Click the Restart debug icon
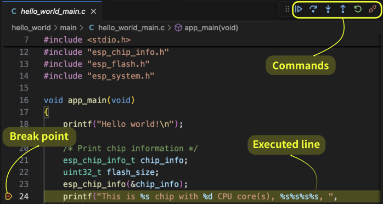 [358, 9]
